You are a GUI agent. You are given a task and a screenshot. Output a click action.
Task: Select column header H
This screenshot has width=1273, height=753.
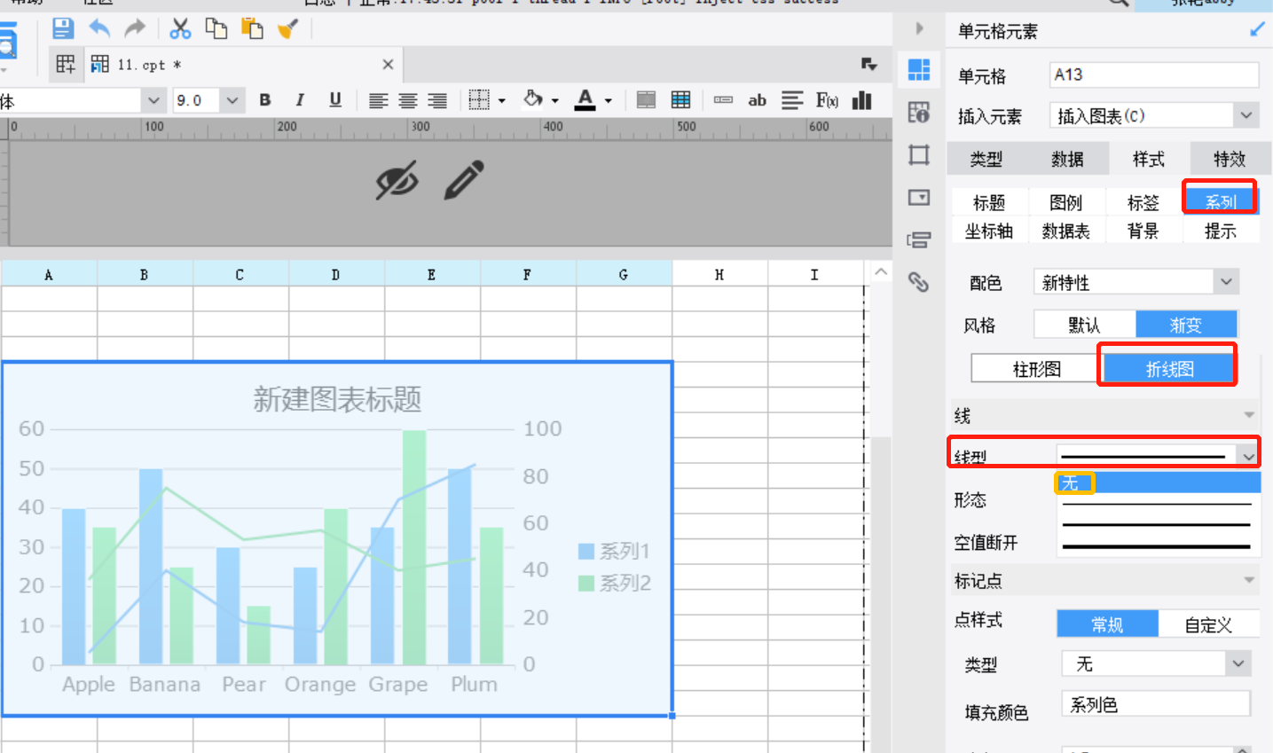click(x=719, y=274)
